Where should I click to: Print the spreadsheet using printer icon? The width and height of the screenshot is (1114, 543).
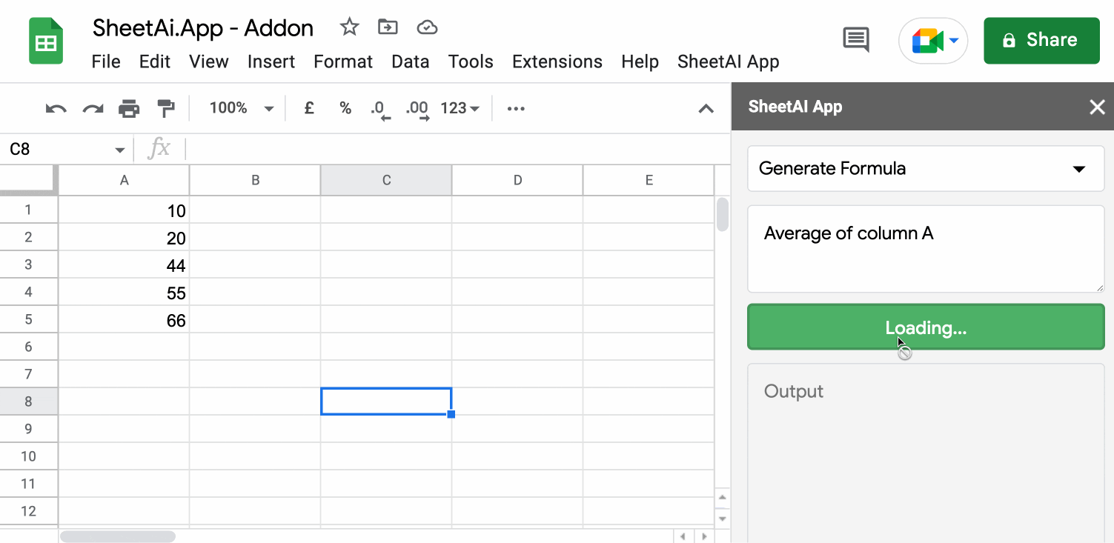pyautogui.click(x=129, y=109)
